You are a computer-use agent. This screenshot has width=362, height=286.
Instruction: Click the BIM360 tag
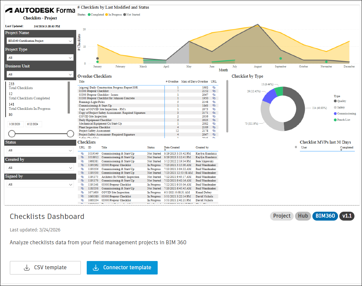(x=325, y=216)
